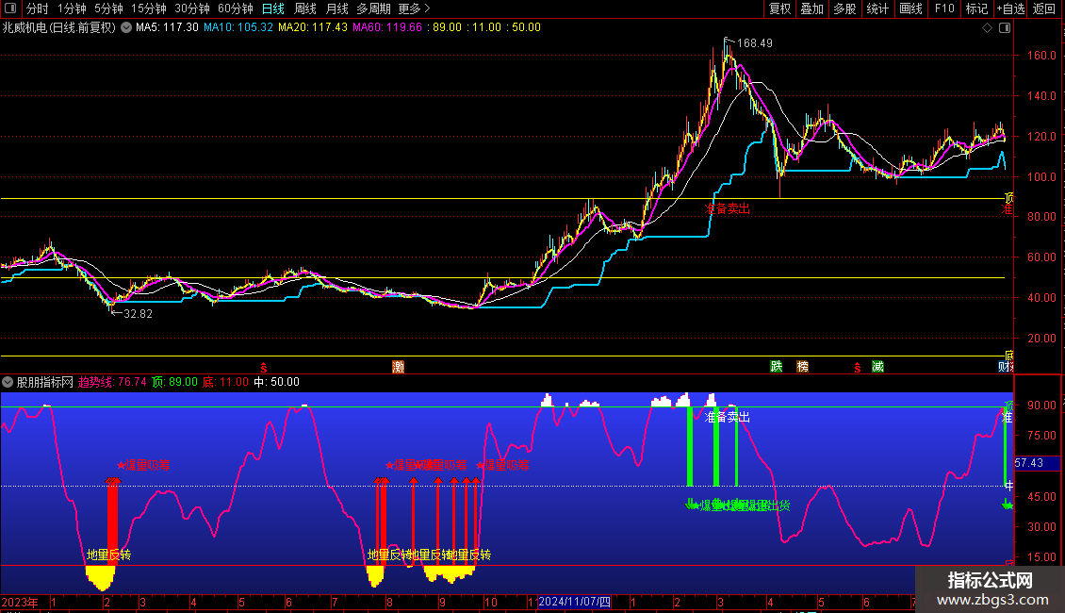This screenshot has width=1065, height=613.
Task: Select the 1分钟 period tab
Action: pos(72,8)
